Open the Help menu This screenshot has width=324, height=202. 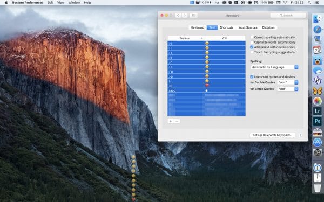(87, 3)
